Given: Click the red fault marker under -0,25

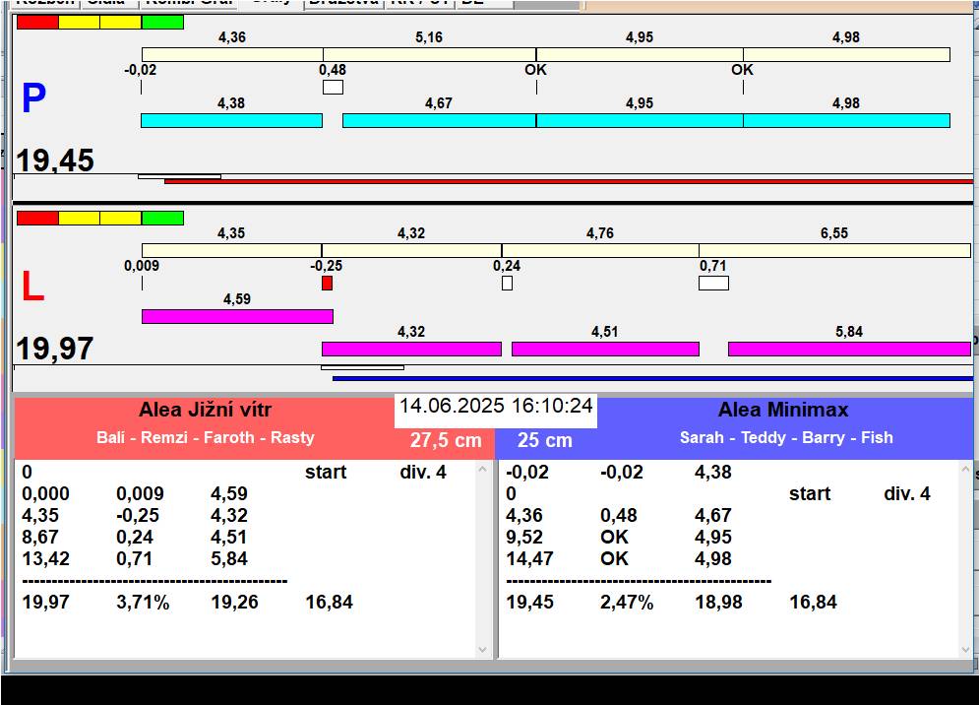Looking at the screenshot, I should coord(327,284).
